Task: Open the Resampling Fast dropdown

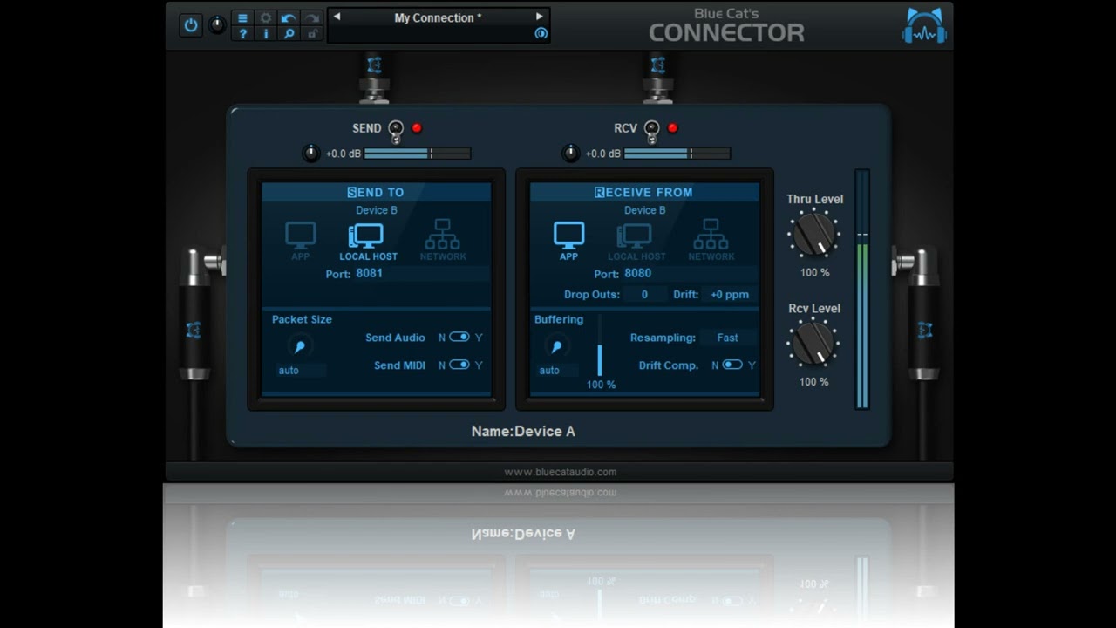Action: coord(728,338)
